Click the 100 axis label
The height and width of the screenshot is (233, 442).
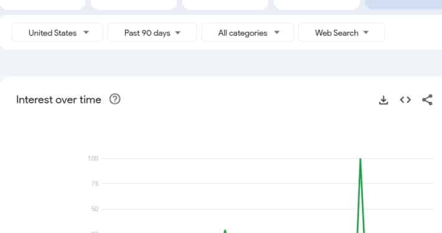[93, 158]
